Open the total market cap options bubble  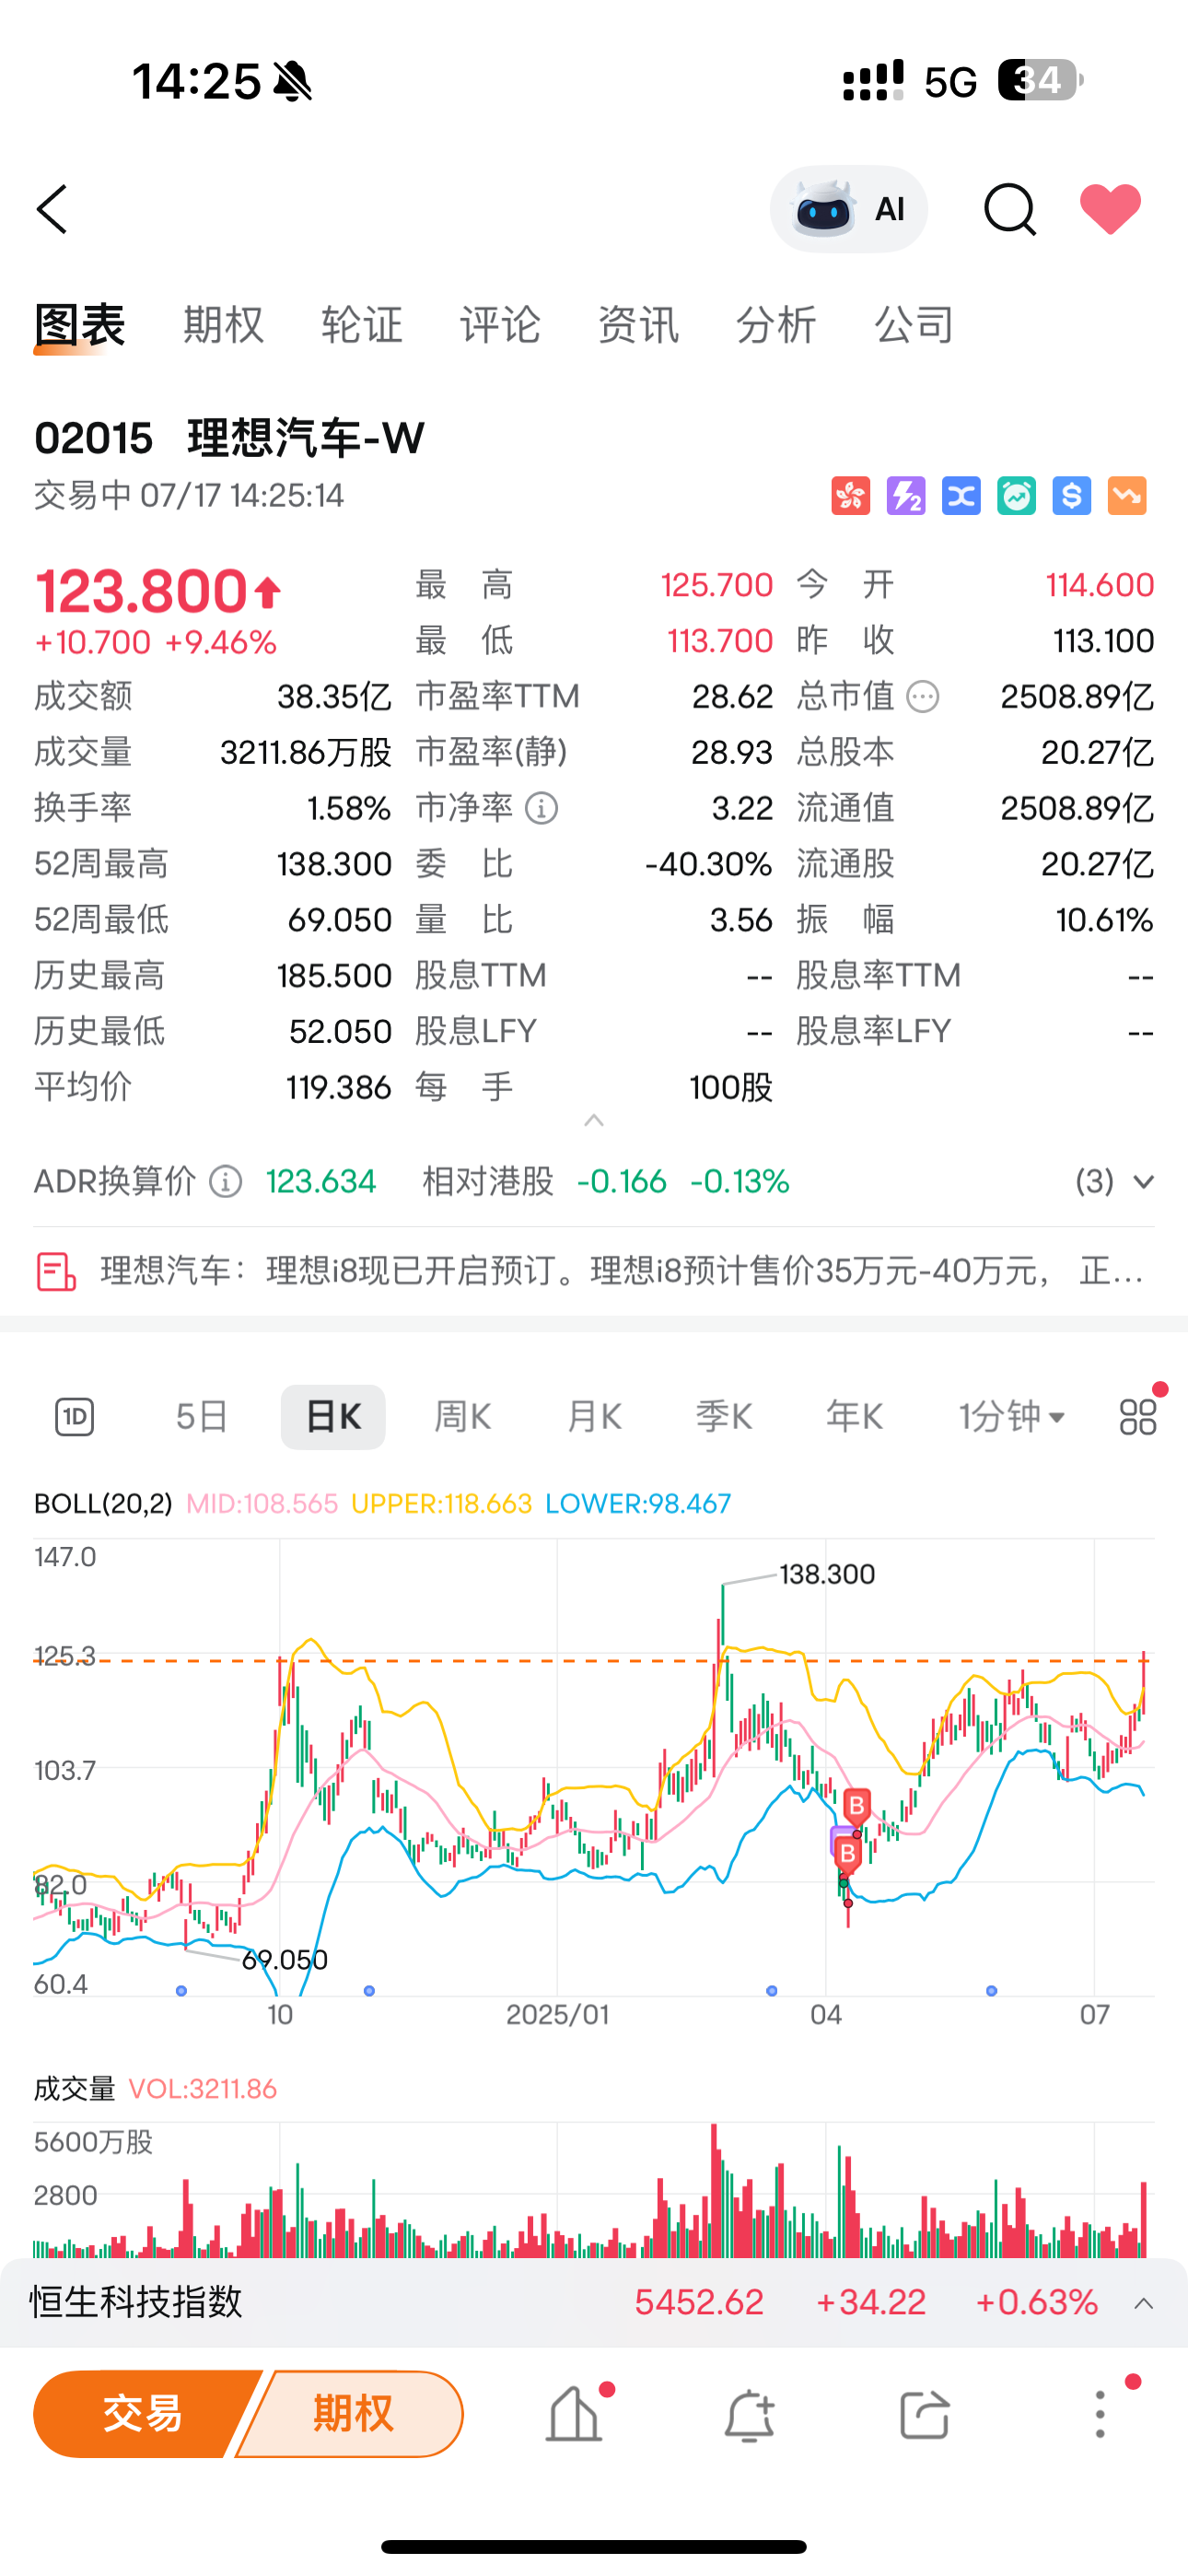tap(923, 696)
